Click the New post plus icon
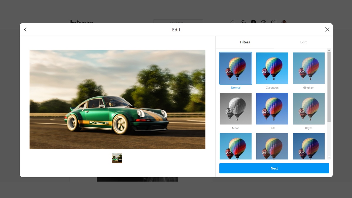 point(253,22)
